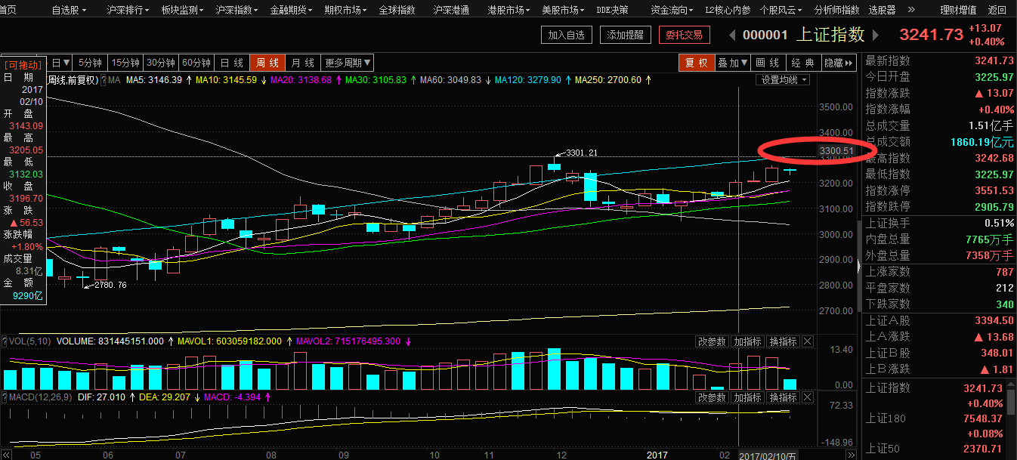The image size is (1017, 460).
Task: Select the 60分钟 period
Action: pyautogui.click(x=196, y=63)
